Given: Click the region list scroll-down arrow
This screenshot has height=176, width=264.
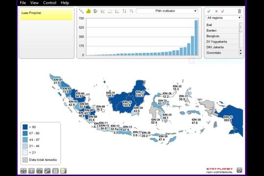Looking at the screenshot, I should [x=241, y=53].
